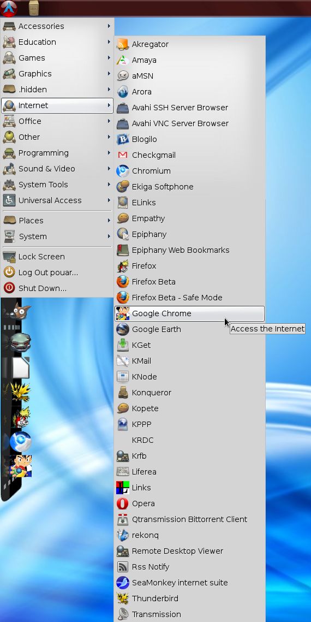311x622 pixels.
Task: Open the Universal Access category
Action: (x=57, y=201)
